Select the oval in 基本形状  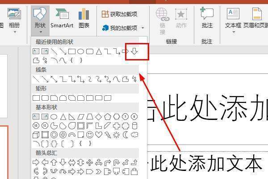click(54, 117)
